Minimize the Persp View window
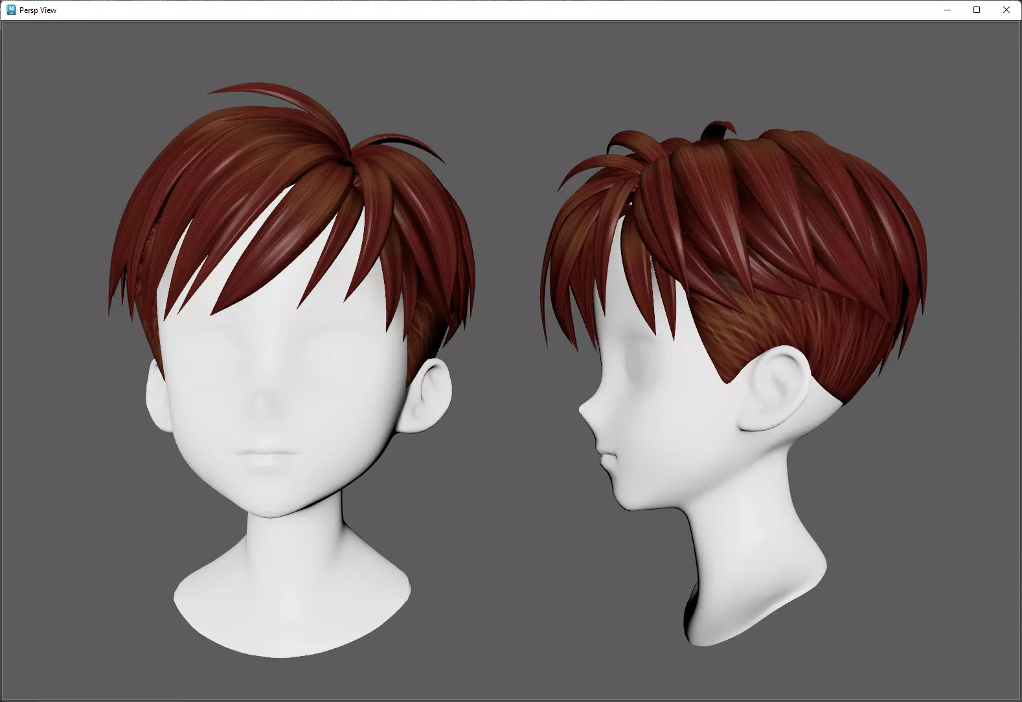The image size is (1022, 702). pyautogui.click(x=948, y=10)
